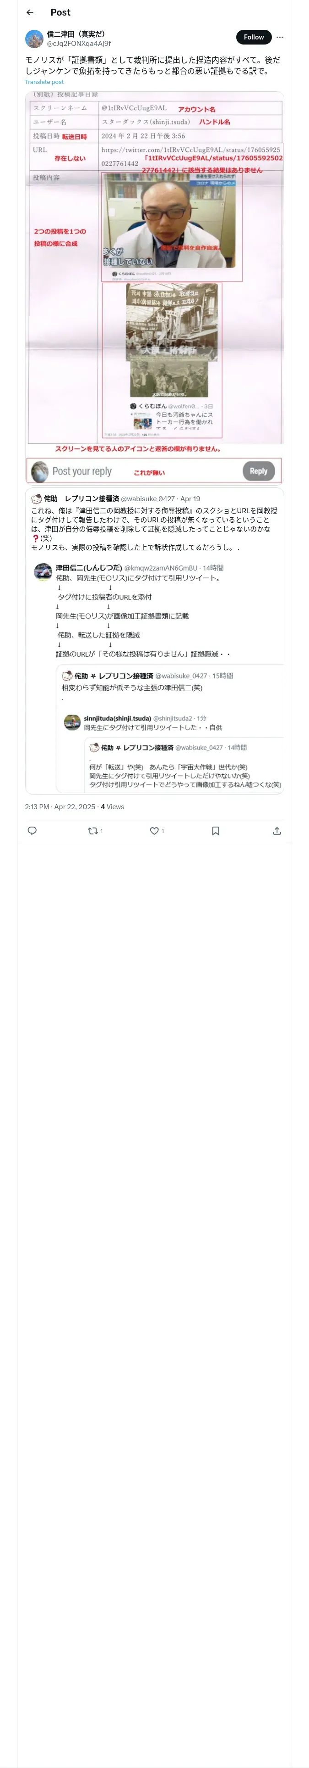Click the Post header title
The width and height of the screenshot is (309, 1768).
60,12
